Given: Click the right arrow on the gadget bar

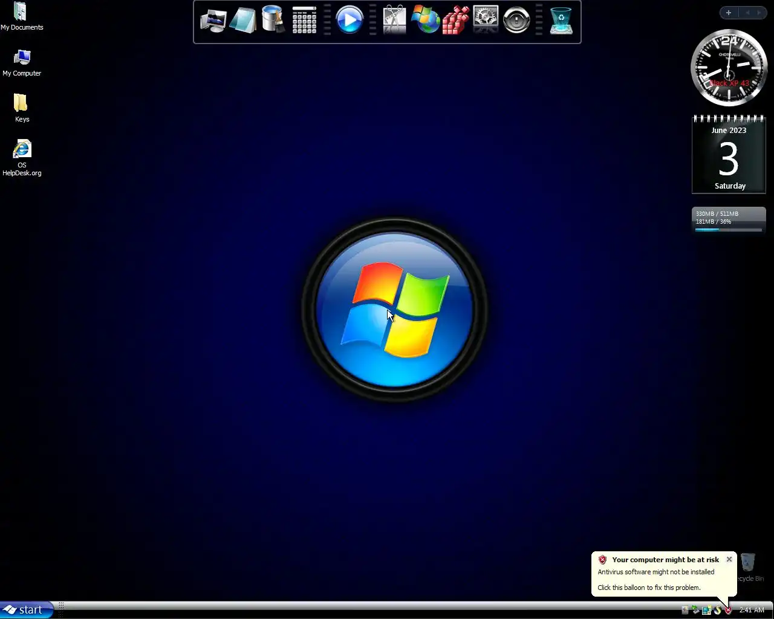Looking at the screenshot, I should pyautogui.click(x=759, y=13).
